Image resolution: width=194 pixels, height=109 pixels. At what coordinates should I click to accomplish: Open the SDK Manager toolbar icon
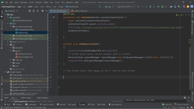click(x=179, y=7)
